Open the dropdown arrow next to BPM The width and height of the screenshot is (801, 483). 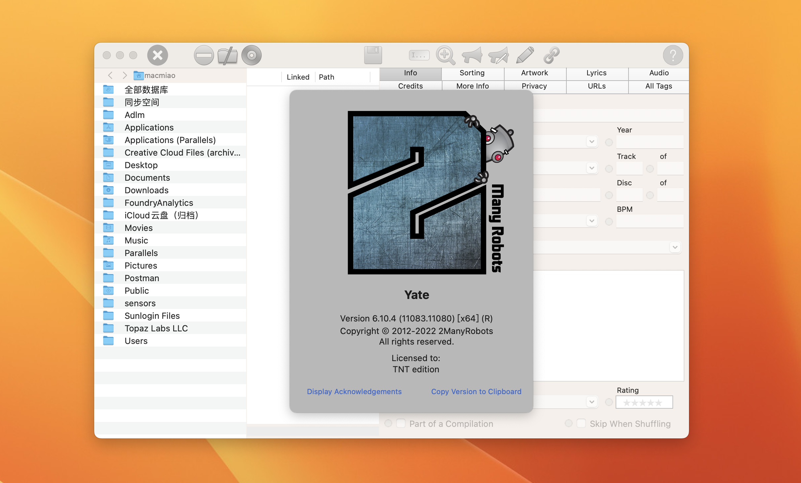(592, 221)
